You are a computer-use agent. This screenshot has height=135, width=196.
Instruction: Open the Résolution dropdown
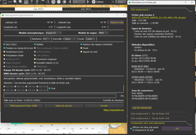46,39
